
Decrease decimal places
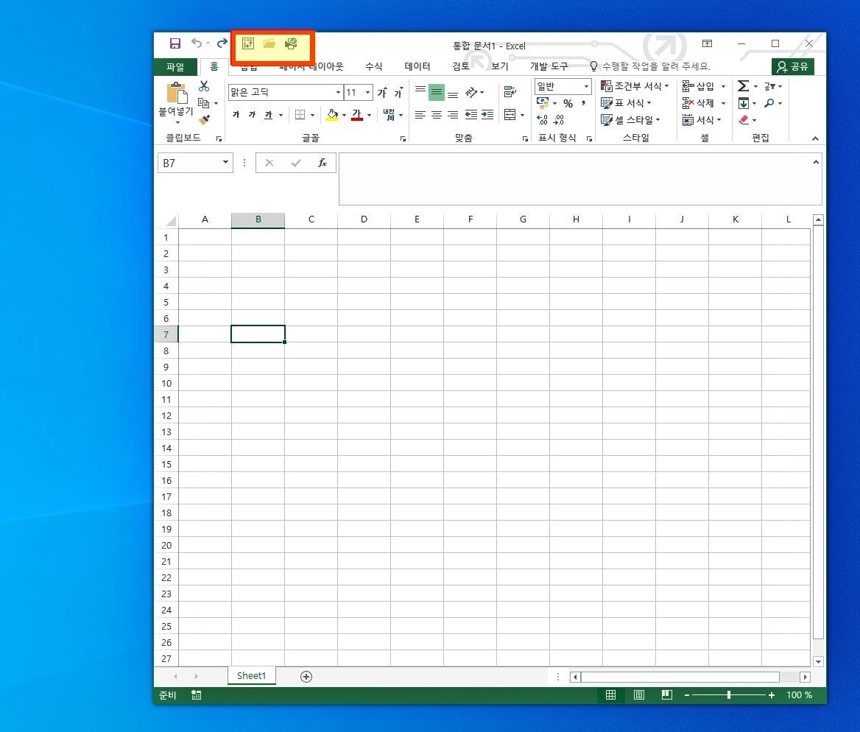(x=558, y=119)
